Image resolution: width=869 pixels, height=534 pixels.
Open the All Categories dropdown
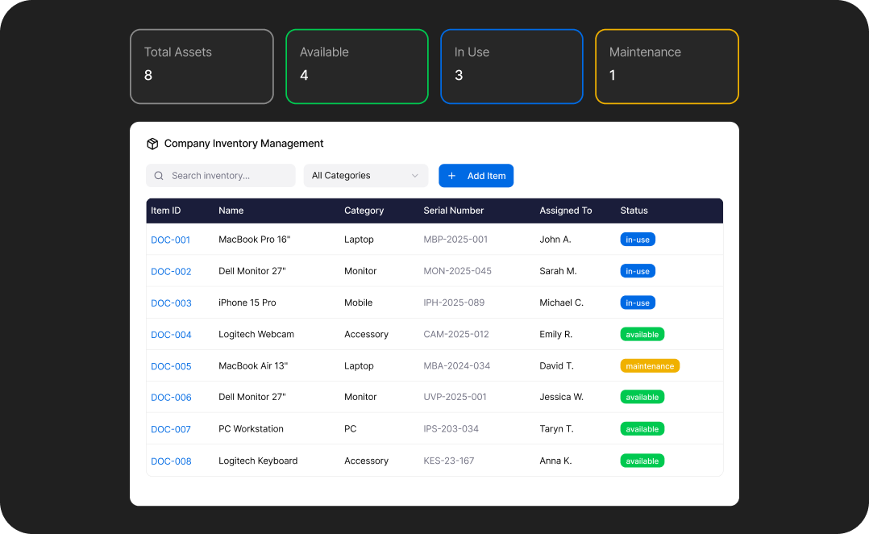(x=365, y=176)
